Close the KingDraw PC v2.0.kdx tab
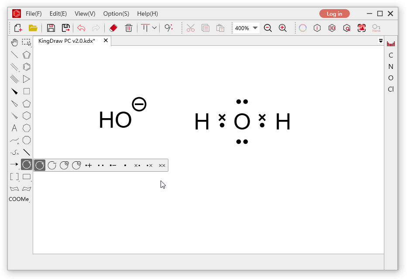Image resolution: width=407 pixels, height=279 pixels. click(106, 41)
